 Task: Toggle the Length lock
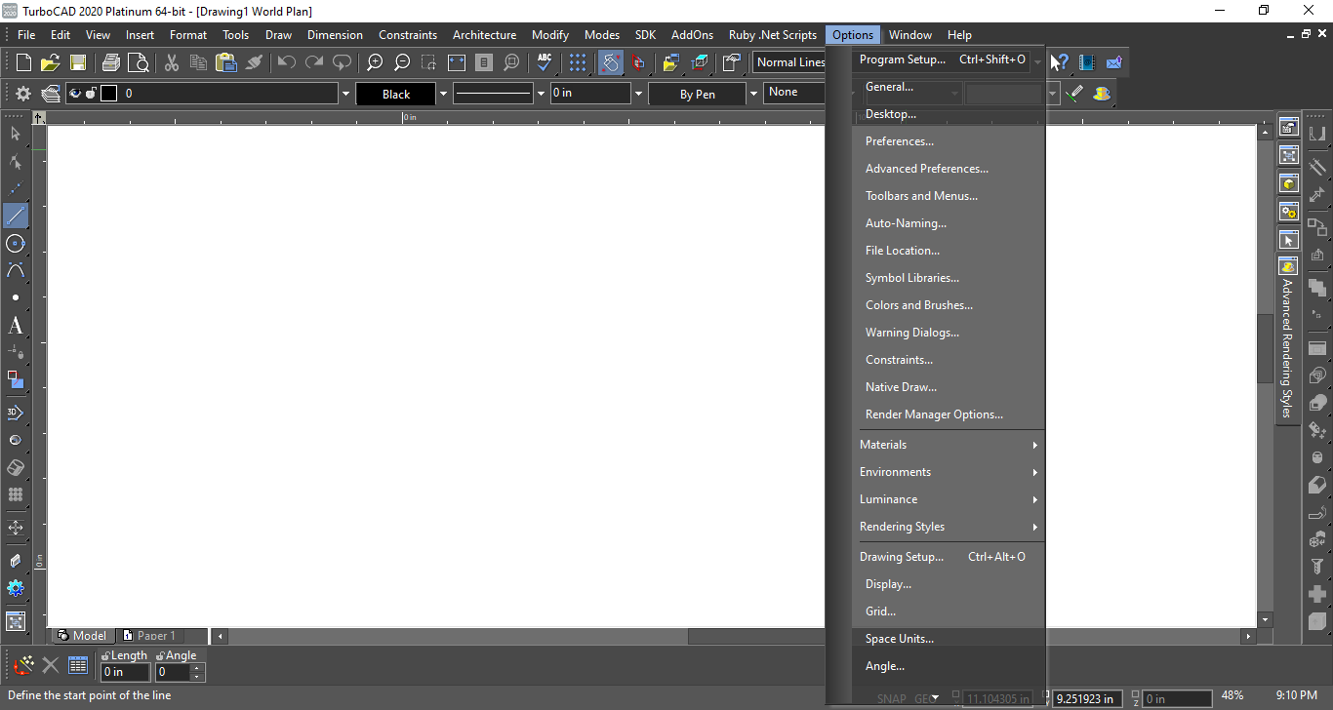coord(105,656)
